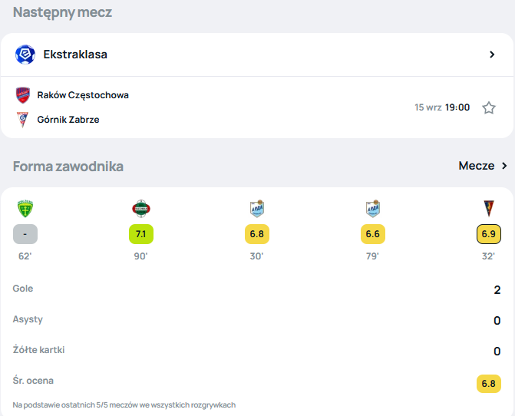Open the Radomiak crest match with 7.1 rating

click(x=141, y=209)
